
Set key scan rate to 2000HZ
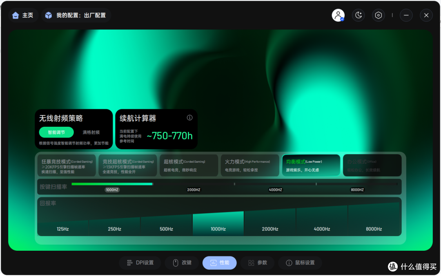pos(194,190)
